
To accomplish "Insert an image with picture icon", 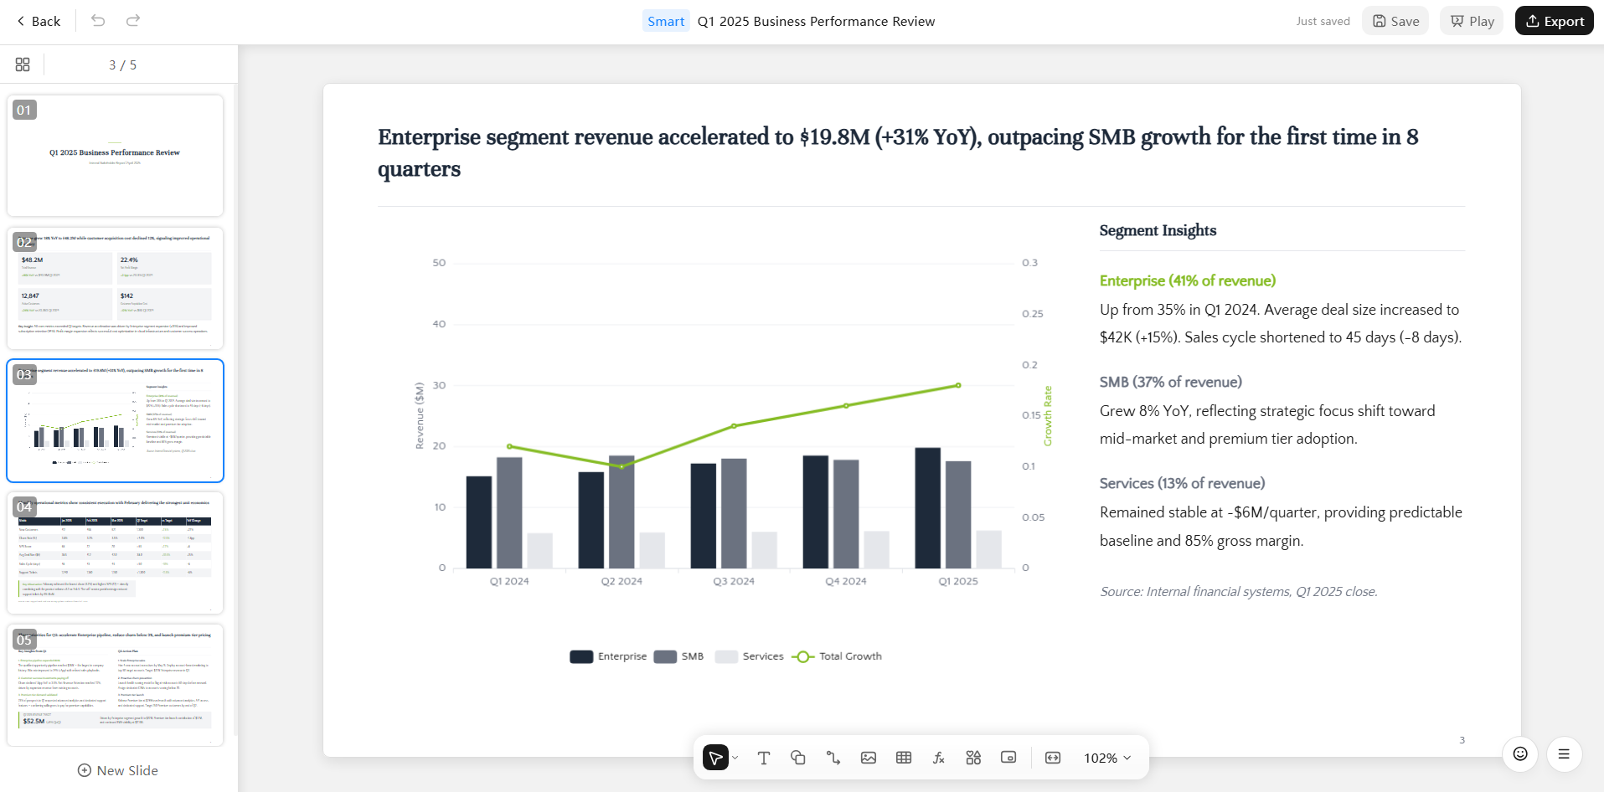I will [x=869, y=758].
